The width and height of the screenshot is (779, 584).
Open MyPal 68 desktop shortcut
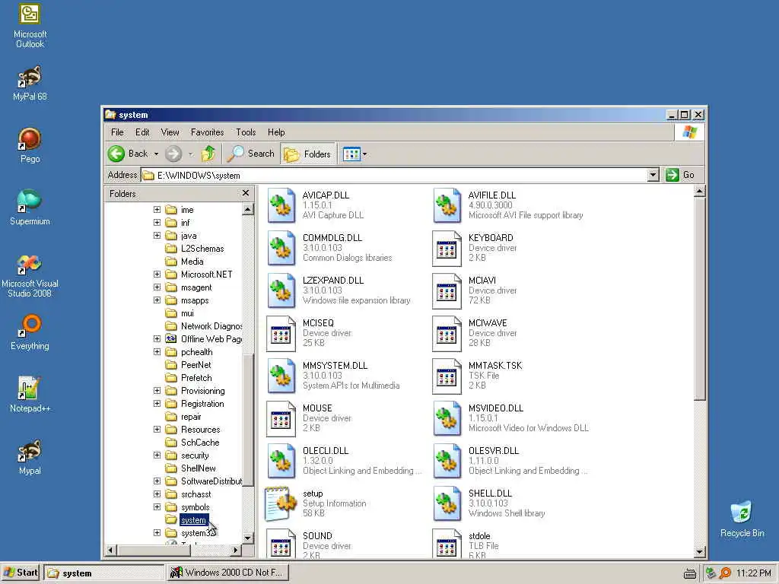click(30, 82)
